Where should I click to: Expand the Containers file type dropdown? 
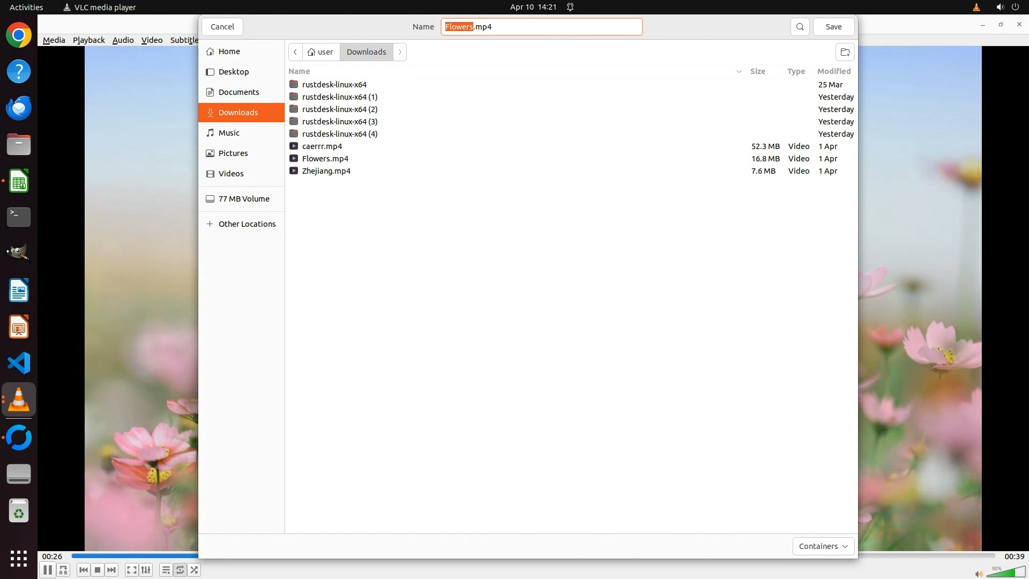pos(823,546)
